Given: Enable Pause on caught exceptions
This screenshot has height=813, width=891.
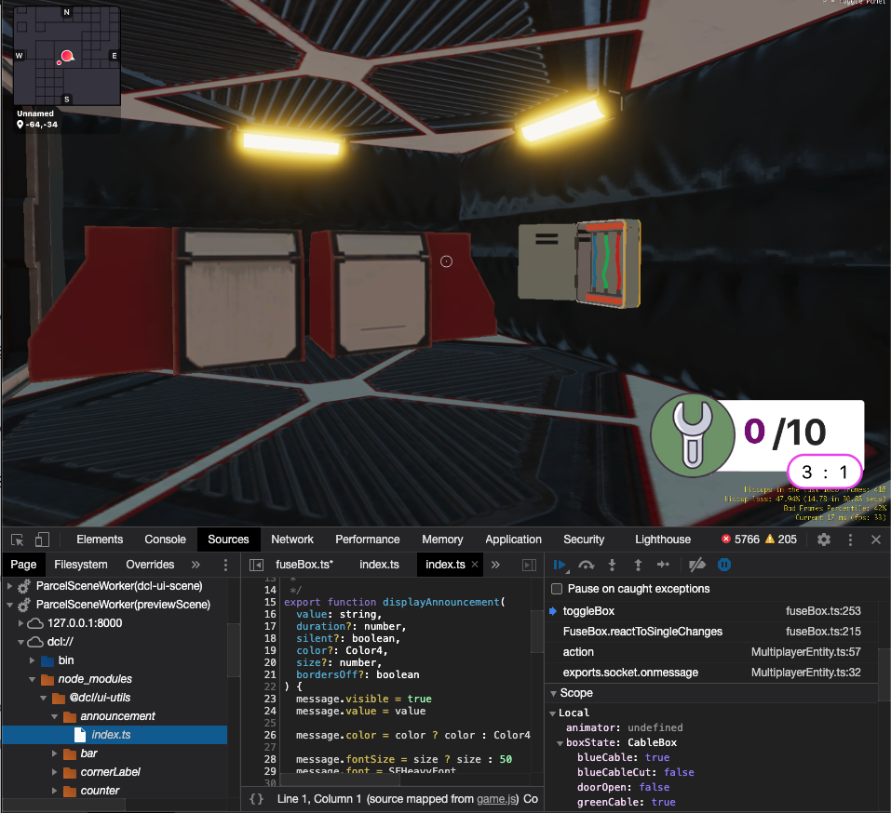Looking at the screenshot, I should [557, 589].
